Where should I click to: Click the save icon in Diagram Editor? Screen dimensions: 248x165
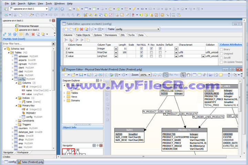coord(81,75)
